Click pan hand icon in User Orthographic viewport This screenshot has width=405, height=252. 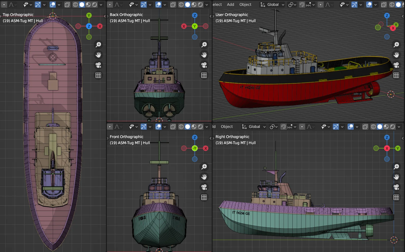click(396, 55)
